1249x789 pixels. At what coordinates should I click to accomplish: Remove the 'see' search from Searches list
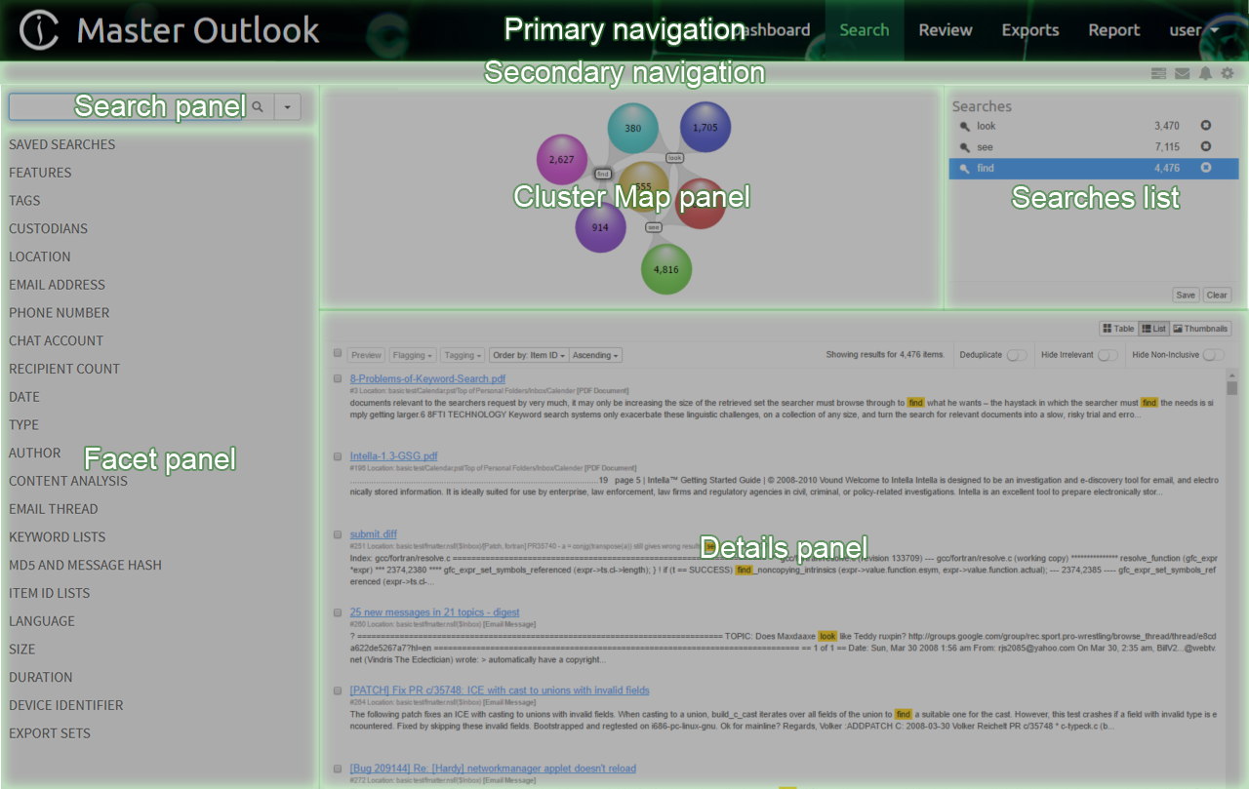click(x=1205, y=147)
